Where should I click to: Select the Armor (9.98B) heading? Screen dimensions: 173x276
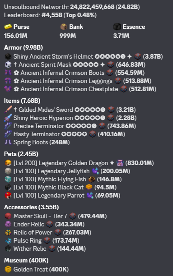tap(23, 47)
